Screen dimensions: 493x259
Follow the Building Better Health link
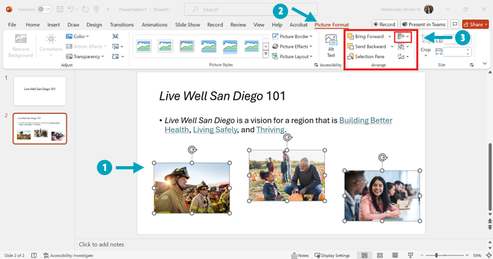click(x=366, y=120)
